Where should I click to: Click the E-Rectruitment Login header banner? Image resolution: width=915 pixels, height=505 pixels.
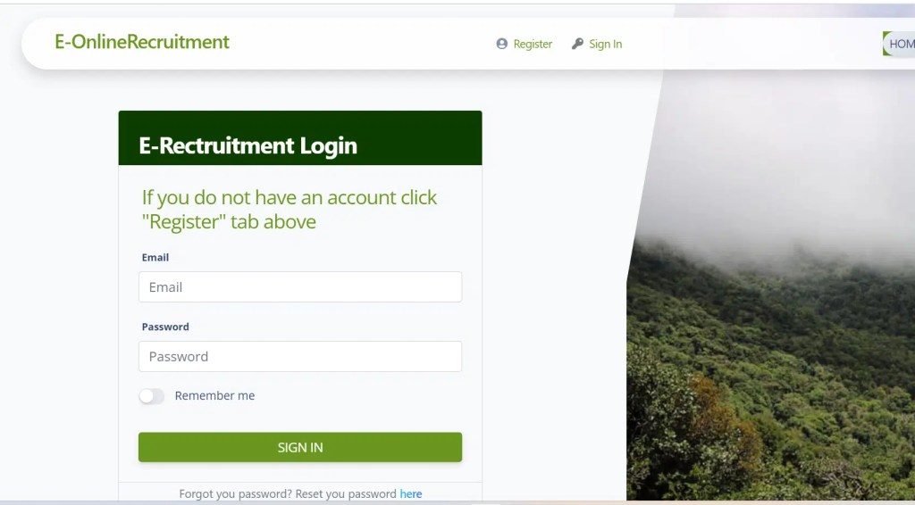pos(300,138)
